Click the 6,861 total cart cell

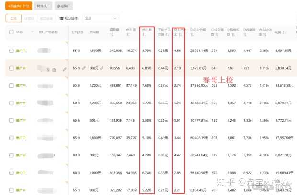[231, 138]
